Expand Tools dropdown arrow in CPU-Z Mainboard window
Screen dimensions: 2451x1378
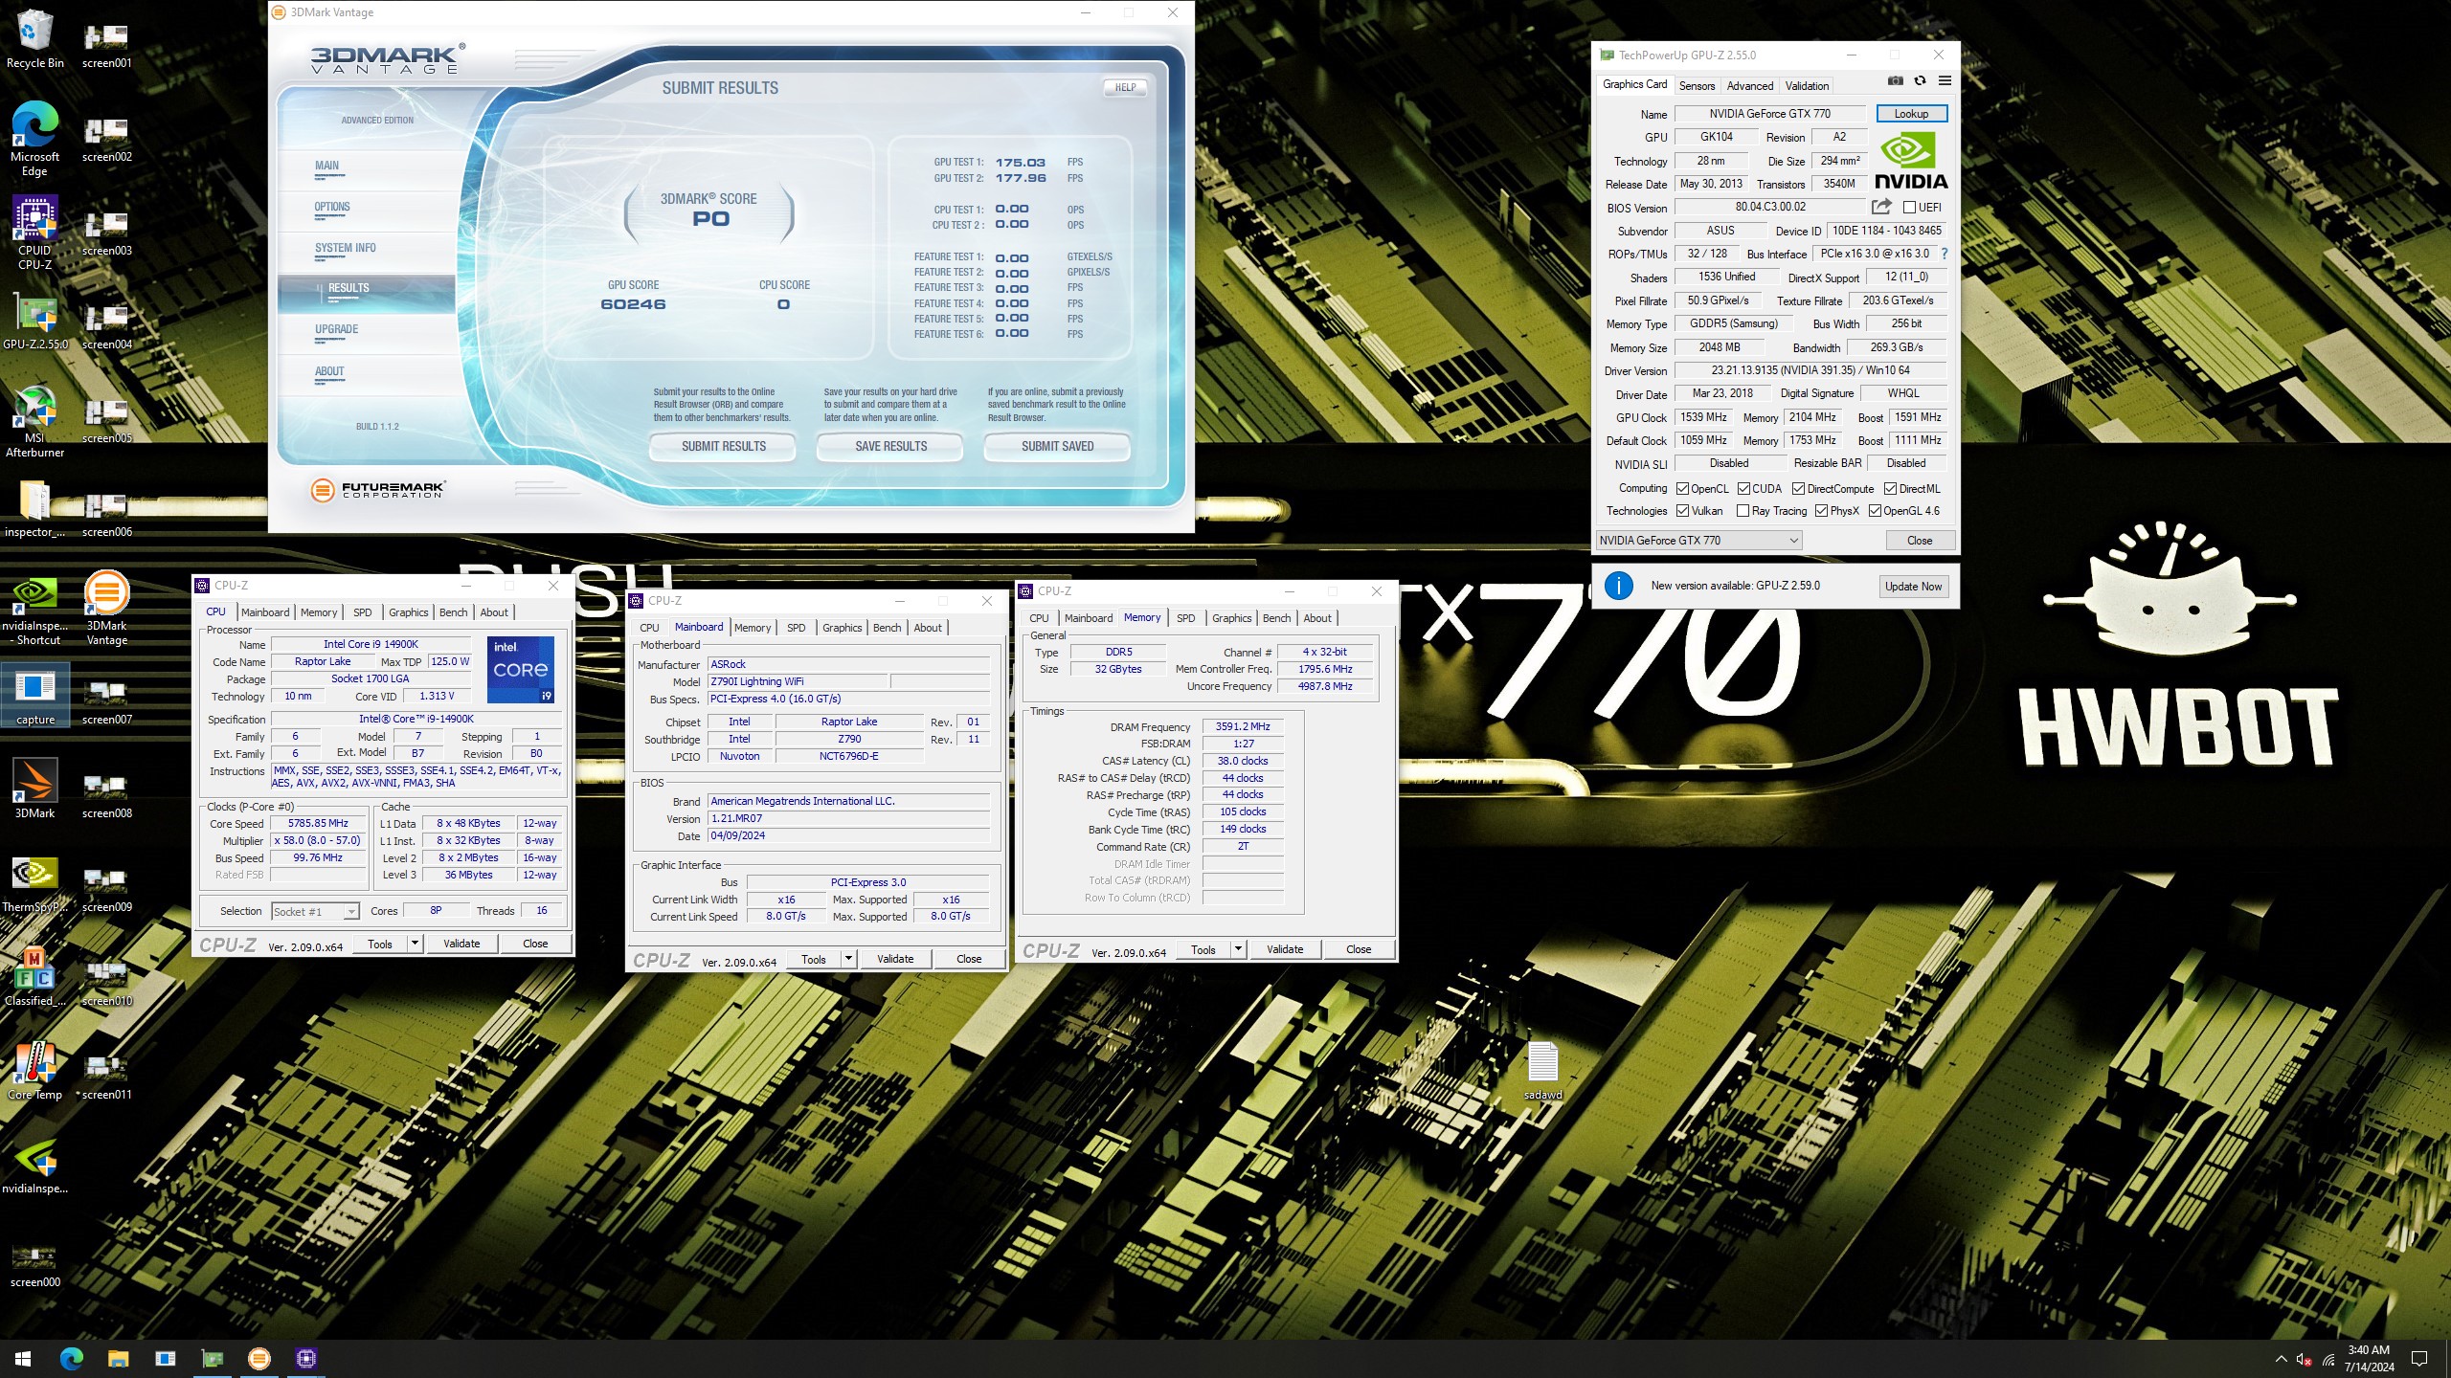pos(848,959)
